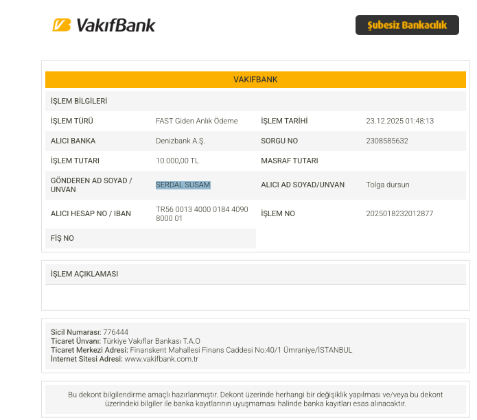Click the İŞLEM TARİHİ label
The width and height of the screenshot is (477, 420).
pyautogui.click(x=284, y=121)
